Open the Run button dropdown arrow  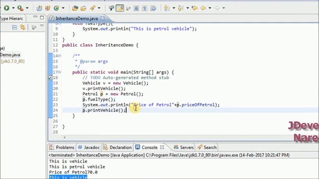[13, 8]
